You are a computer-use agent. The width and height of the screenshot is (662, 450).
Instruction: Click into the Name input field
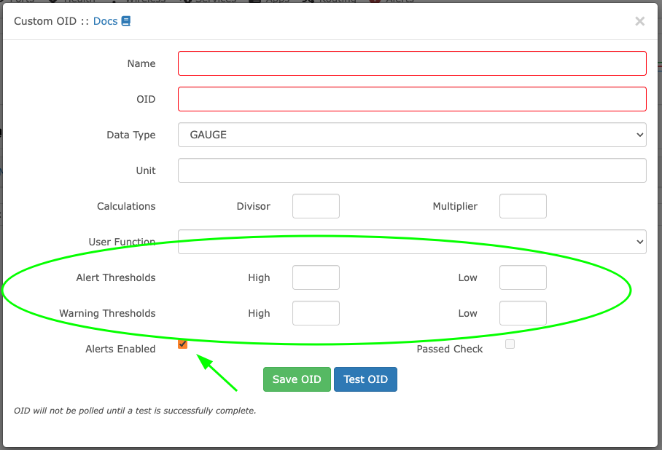(412, 63)
